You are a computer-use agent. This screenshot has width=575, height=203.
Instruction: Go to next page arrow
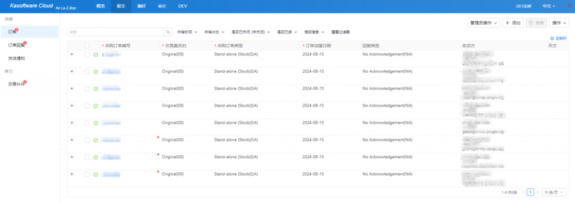[x=537, y=192]
